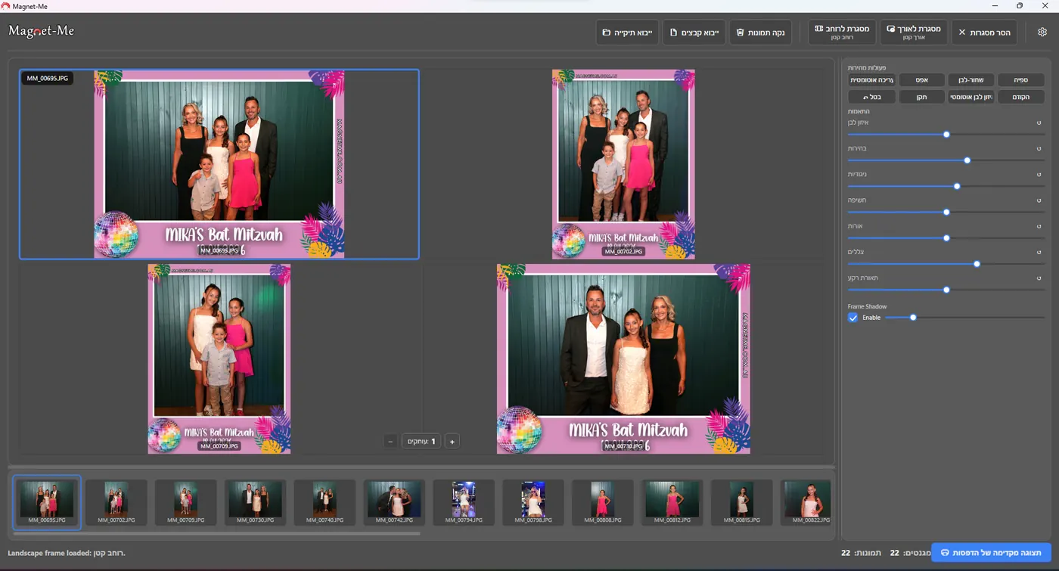Adjust the אורות highlights slider

click(946, 238)
